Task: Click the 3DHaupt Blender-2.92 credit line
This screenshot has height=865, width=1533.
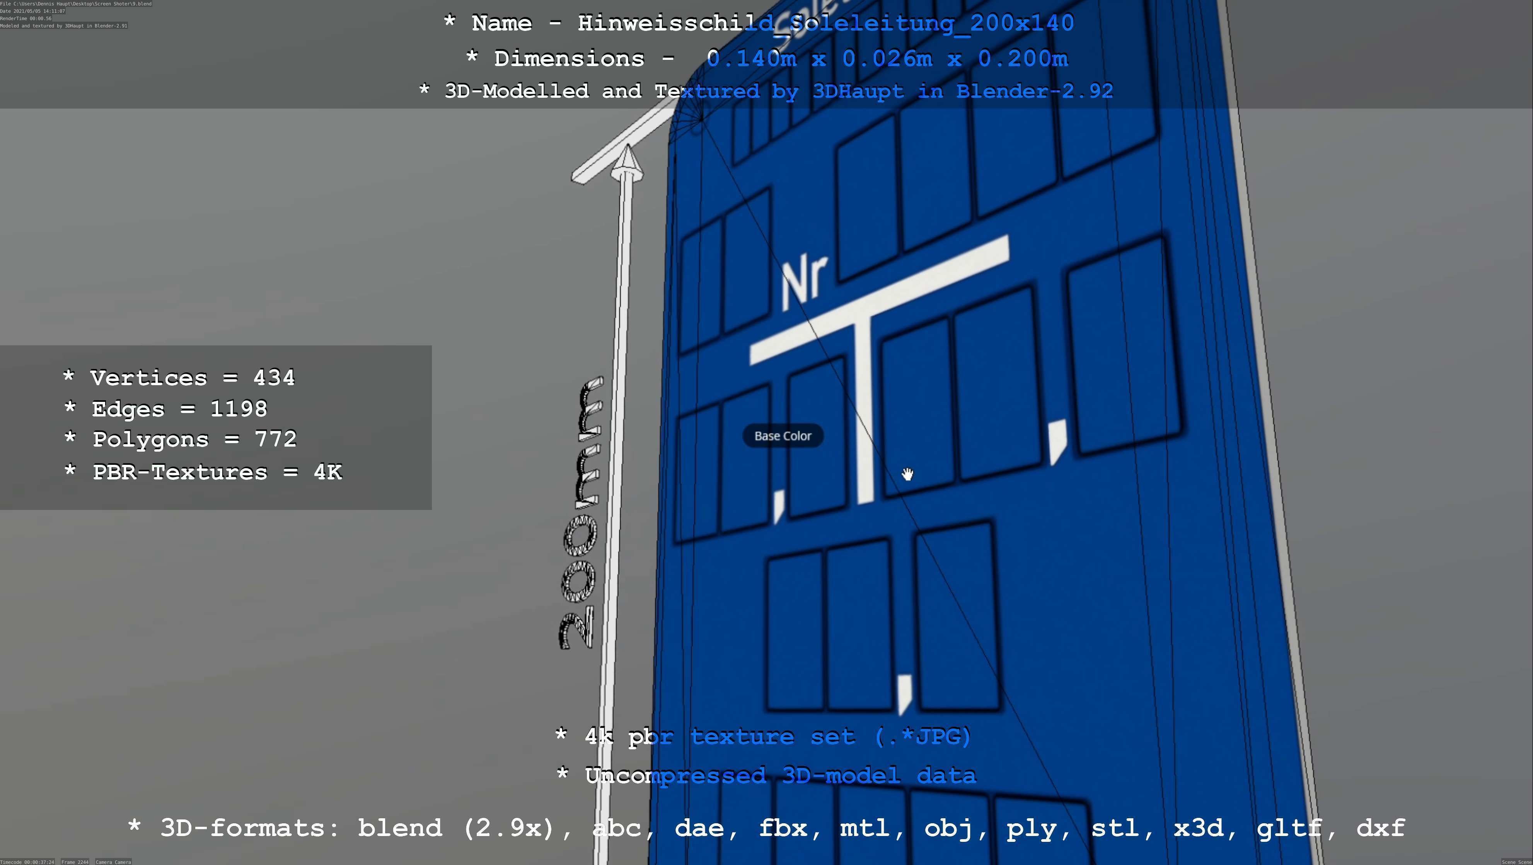Action: pos(766,92)
